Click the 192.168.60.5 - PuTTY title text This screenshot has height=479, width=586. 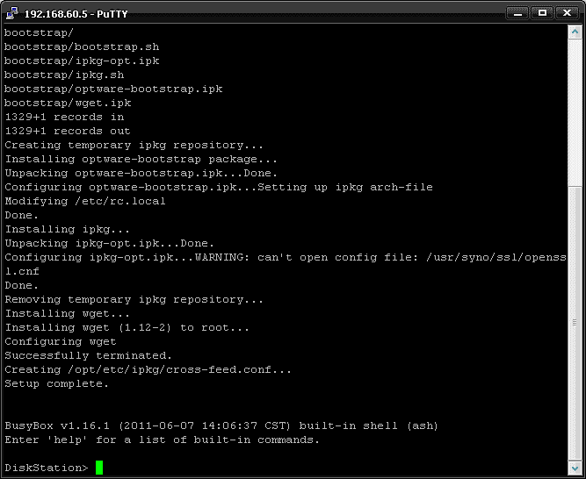(76, 14)
